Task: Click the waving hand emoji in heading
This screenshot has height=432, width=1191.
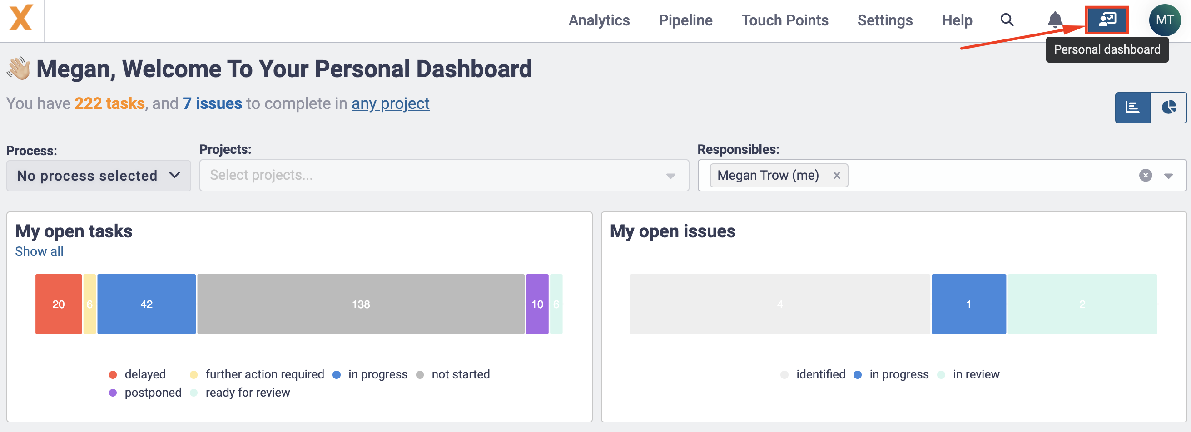Action: (x=19, y=68)
